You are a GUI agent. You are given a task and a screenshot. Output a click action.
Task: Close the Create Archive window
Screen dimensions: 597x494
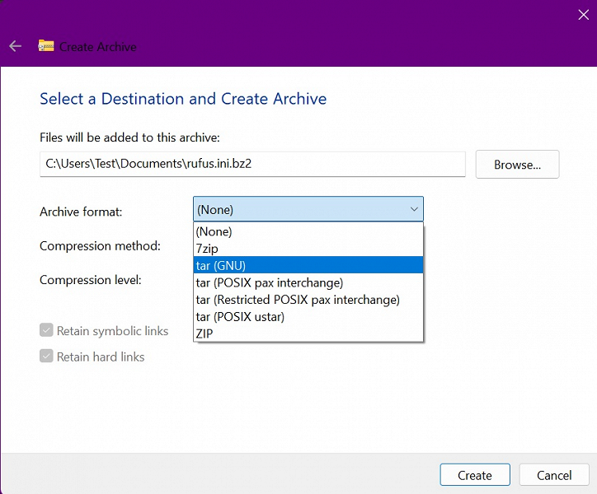(x=584, y=12)
